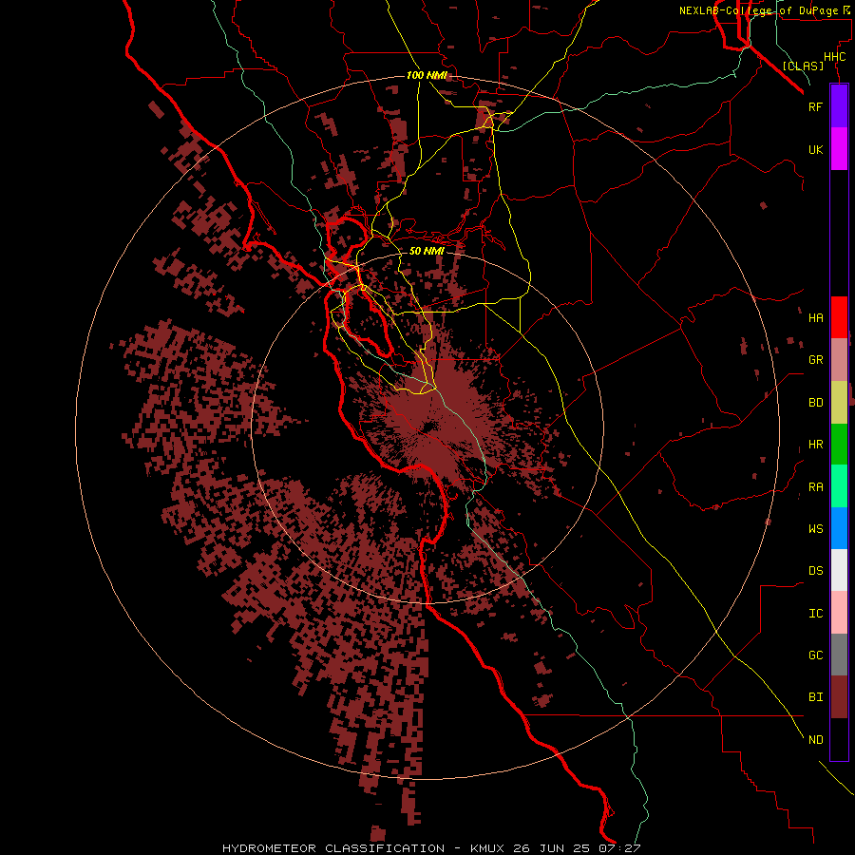Click the DS legend label
This screenshot has height=855, width=855.
815,571
